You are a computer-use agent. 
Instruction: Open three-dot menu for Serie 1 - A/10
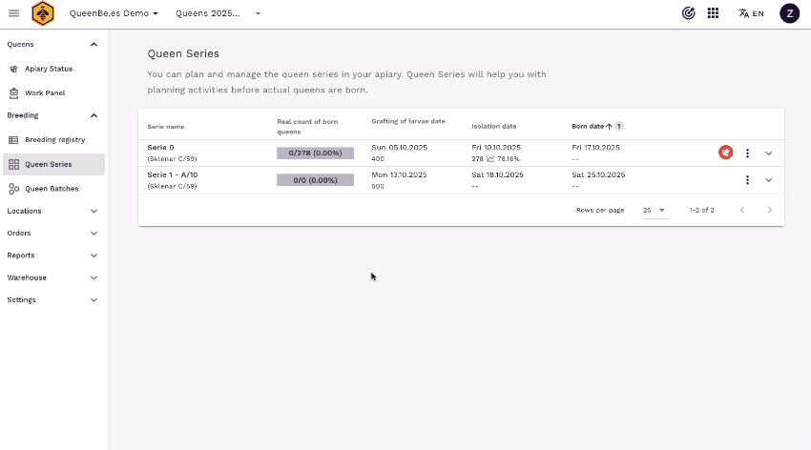[x=747, y=180]
